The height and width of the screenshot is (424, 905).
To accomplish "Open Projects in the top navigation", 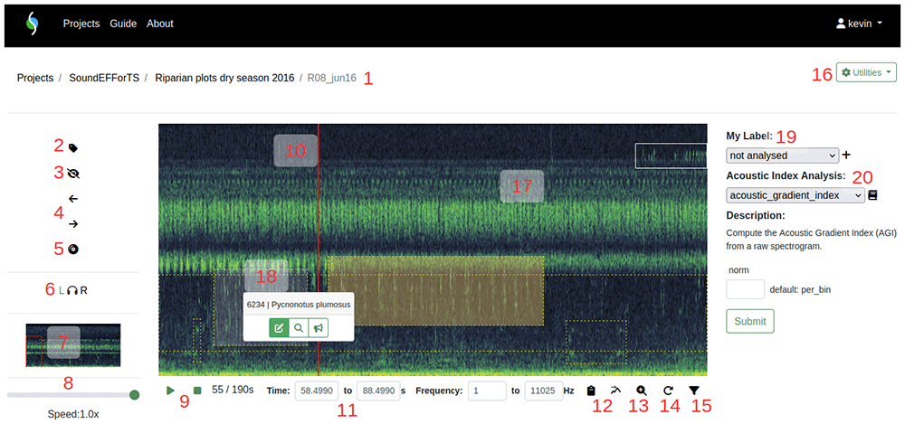I will click(81, 24).
